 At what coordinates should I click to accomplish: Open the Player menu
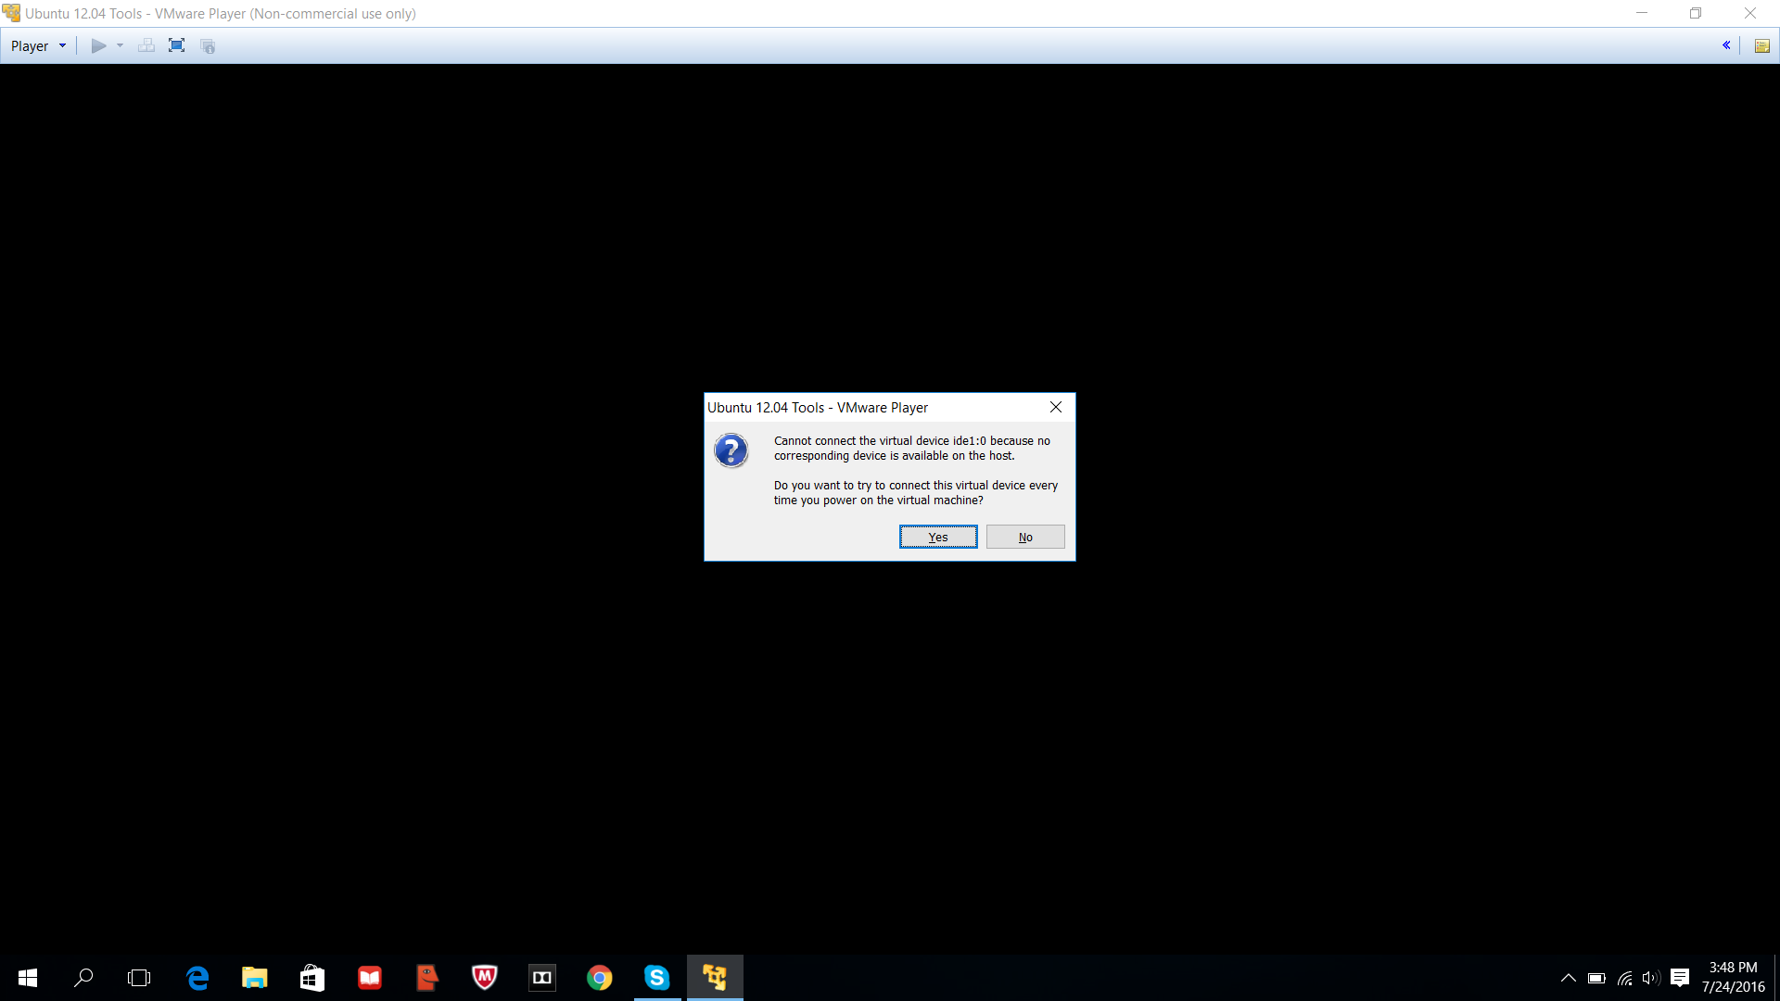31,44
